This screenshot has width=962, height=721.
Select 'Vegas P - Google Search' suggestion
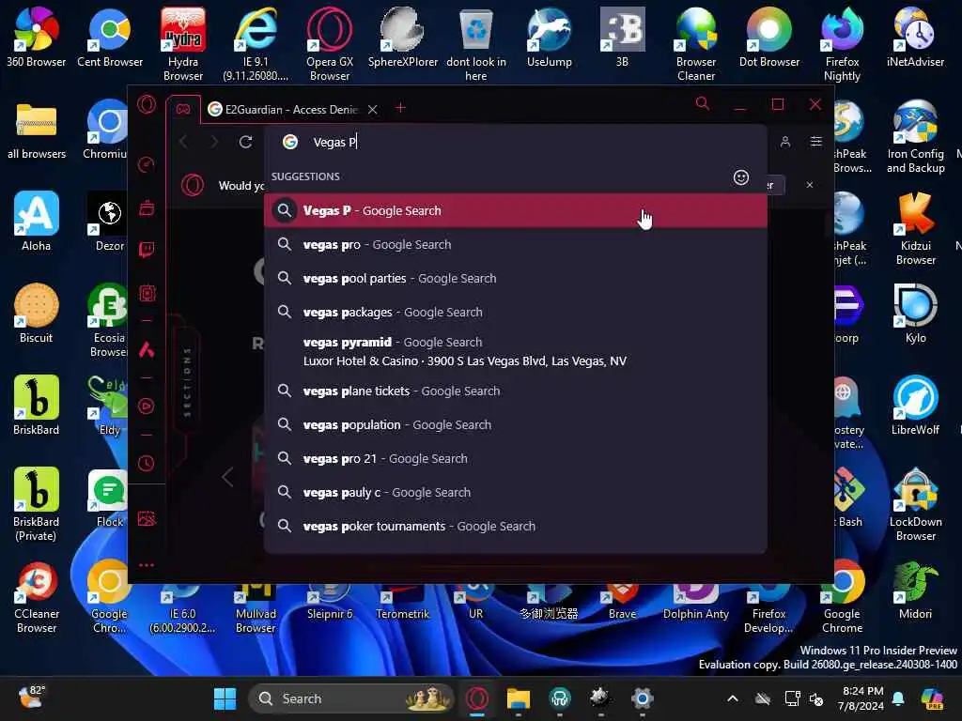click(516, 210)
